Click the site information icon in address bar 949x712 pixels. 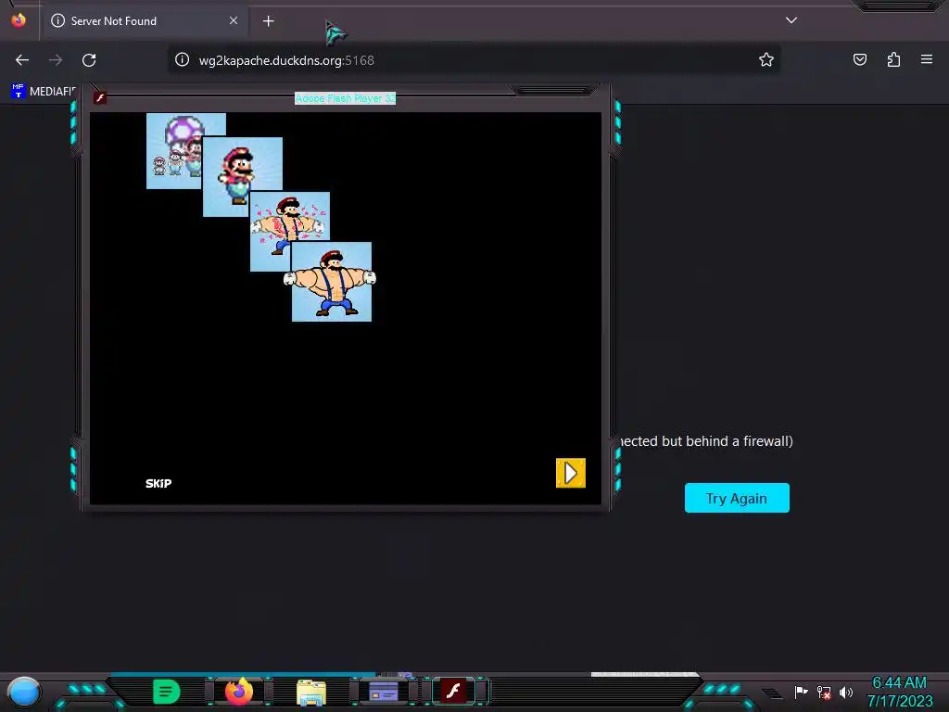pos(183,59)
